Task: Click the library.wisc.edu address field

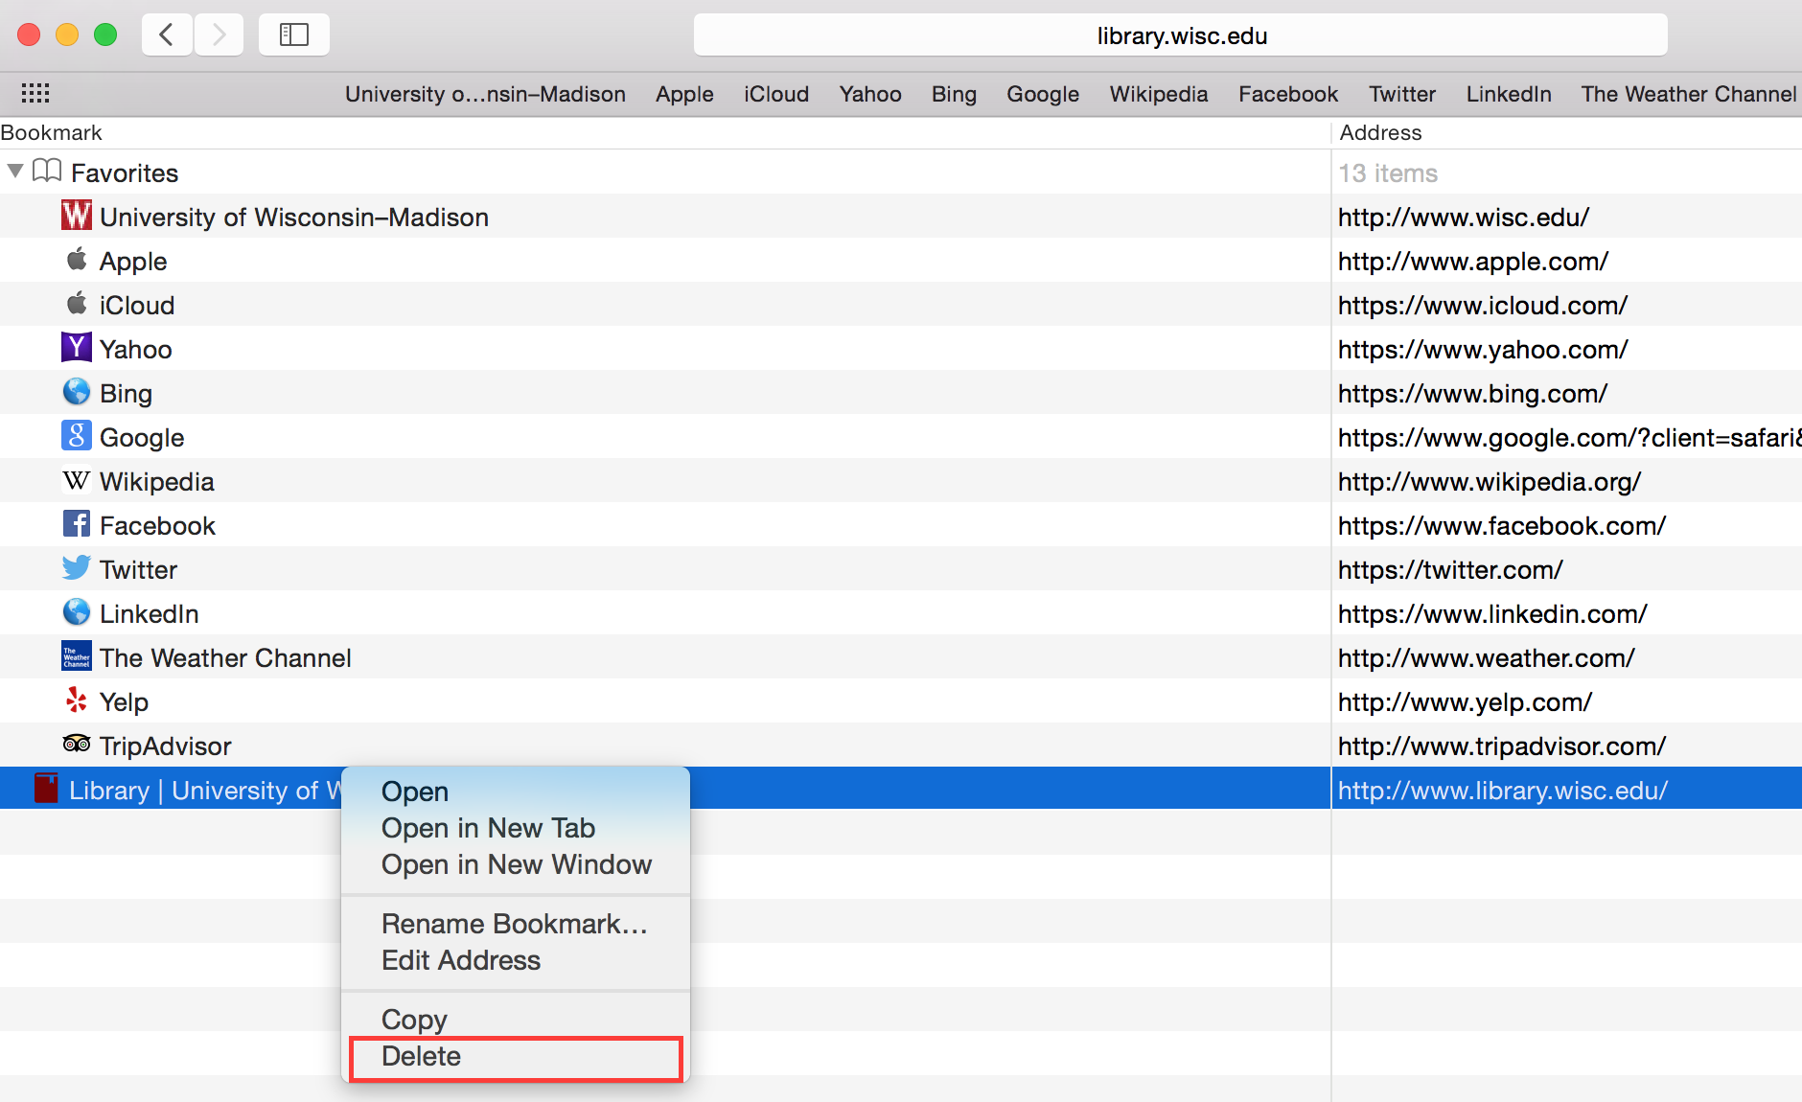Action: click(1181, 35)
